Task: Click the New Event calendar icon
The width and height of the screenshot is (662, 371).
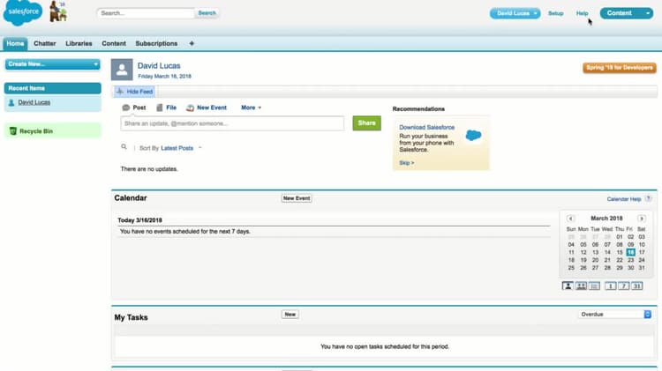Action: 190,108
